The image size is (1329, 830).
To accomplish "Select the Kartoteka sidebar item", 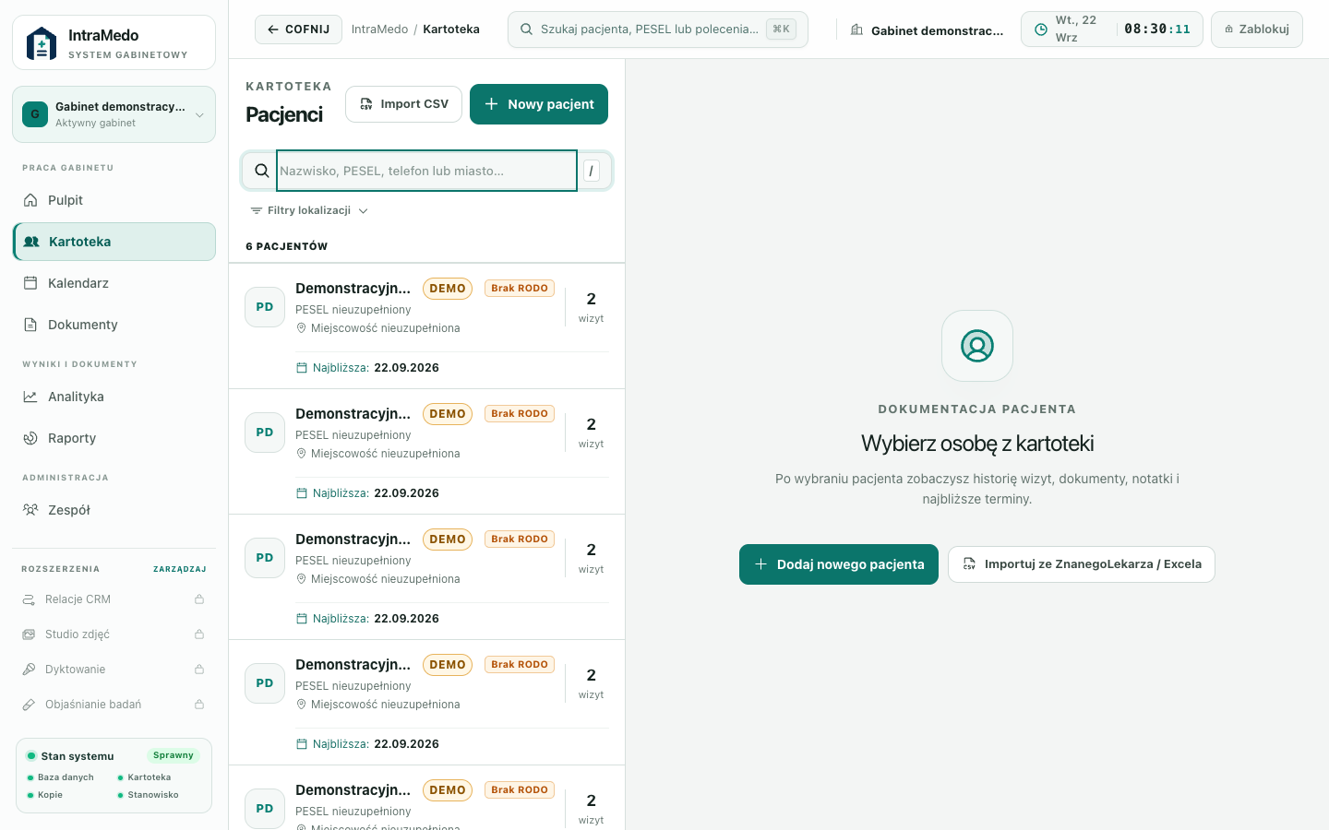I will (114, 242).
